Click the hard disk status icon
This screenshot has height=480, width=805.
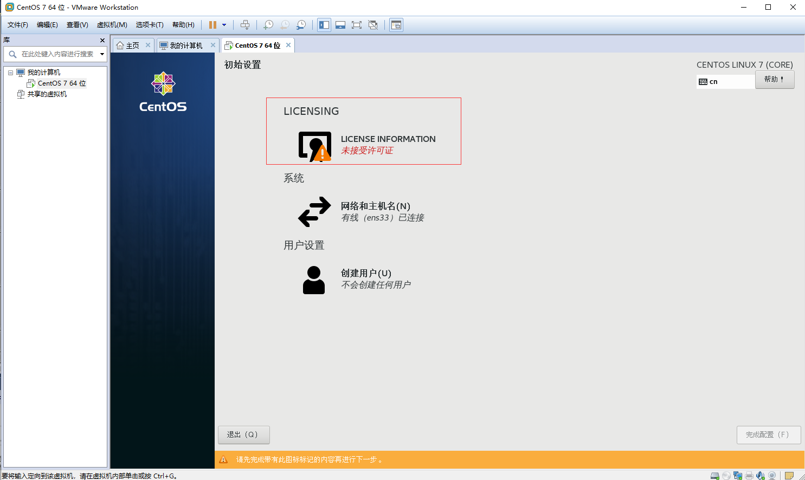(715, 476)
